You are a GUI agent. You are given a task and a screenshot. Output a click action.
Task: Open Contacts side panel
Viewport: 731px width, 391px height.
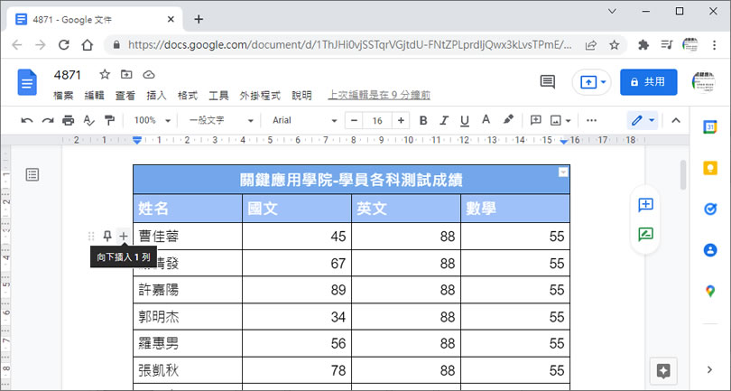coord(709,249)
